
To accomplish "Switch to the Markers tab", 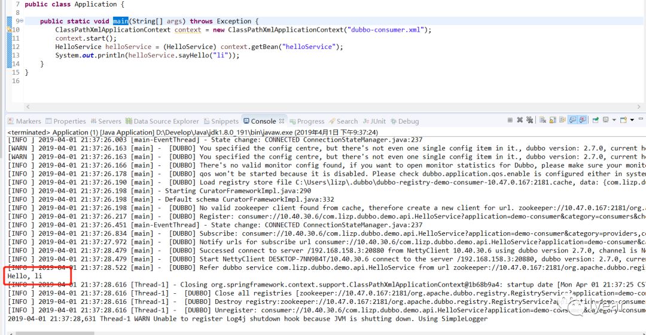I will (25, 121).
